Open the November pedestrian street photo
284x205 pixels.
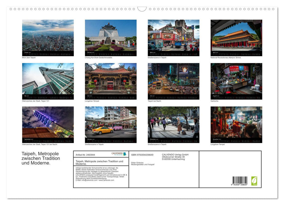coord(173,122)
